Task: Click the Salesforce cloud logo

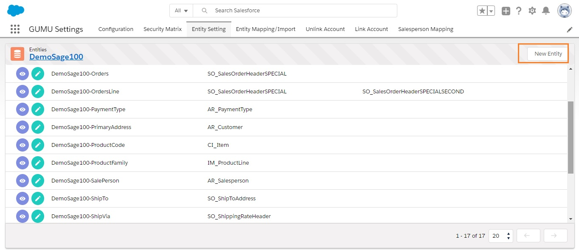Action: (16, 10)
